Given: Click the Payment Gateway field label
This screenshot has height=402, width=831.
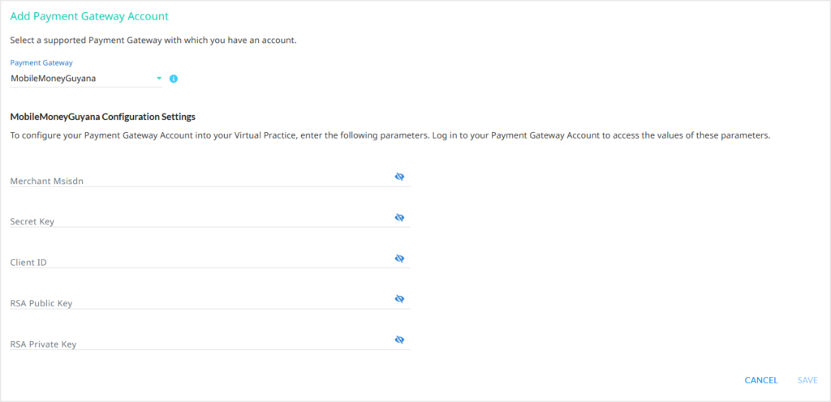Looking at the screenshot, I should point(41,62).
